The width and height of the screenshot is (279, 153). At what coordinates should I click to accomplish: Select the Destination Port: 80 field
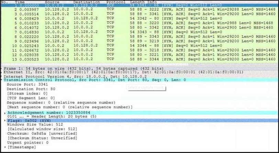pyautogui.click(x=30, y=88)
